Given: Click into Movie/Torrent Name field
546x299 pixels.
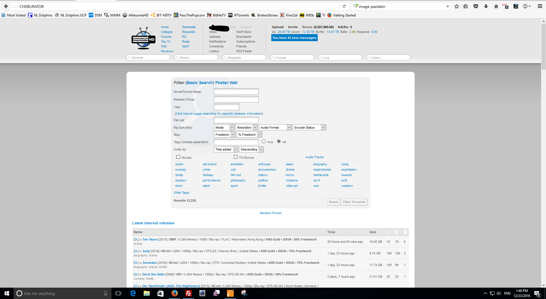Looking at the screenshot, I should click(236, 91).
